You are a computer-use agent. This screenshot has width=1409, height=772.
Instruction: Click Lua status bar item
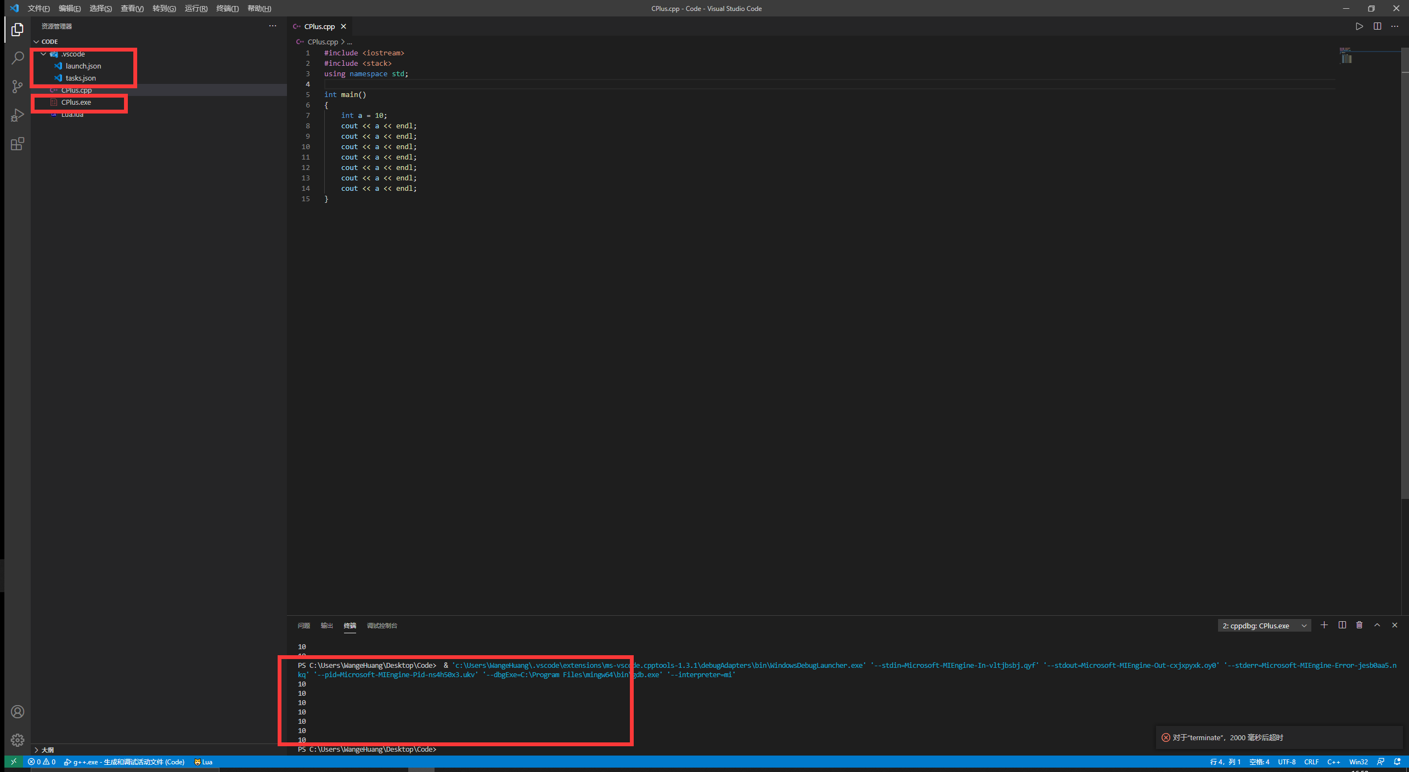(x=204, y=762)
